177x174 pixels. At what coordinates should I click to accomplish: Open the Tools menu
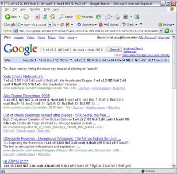click(47, 9)
